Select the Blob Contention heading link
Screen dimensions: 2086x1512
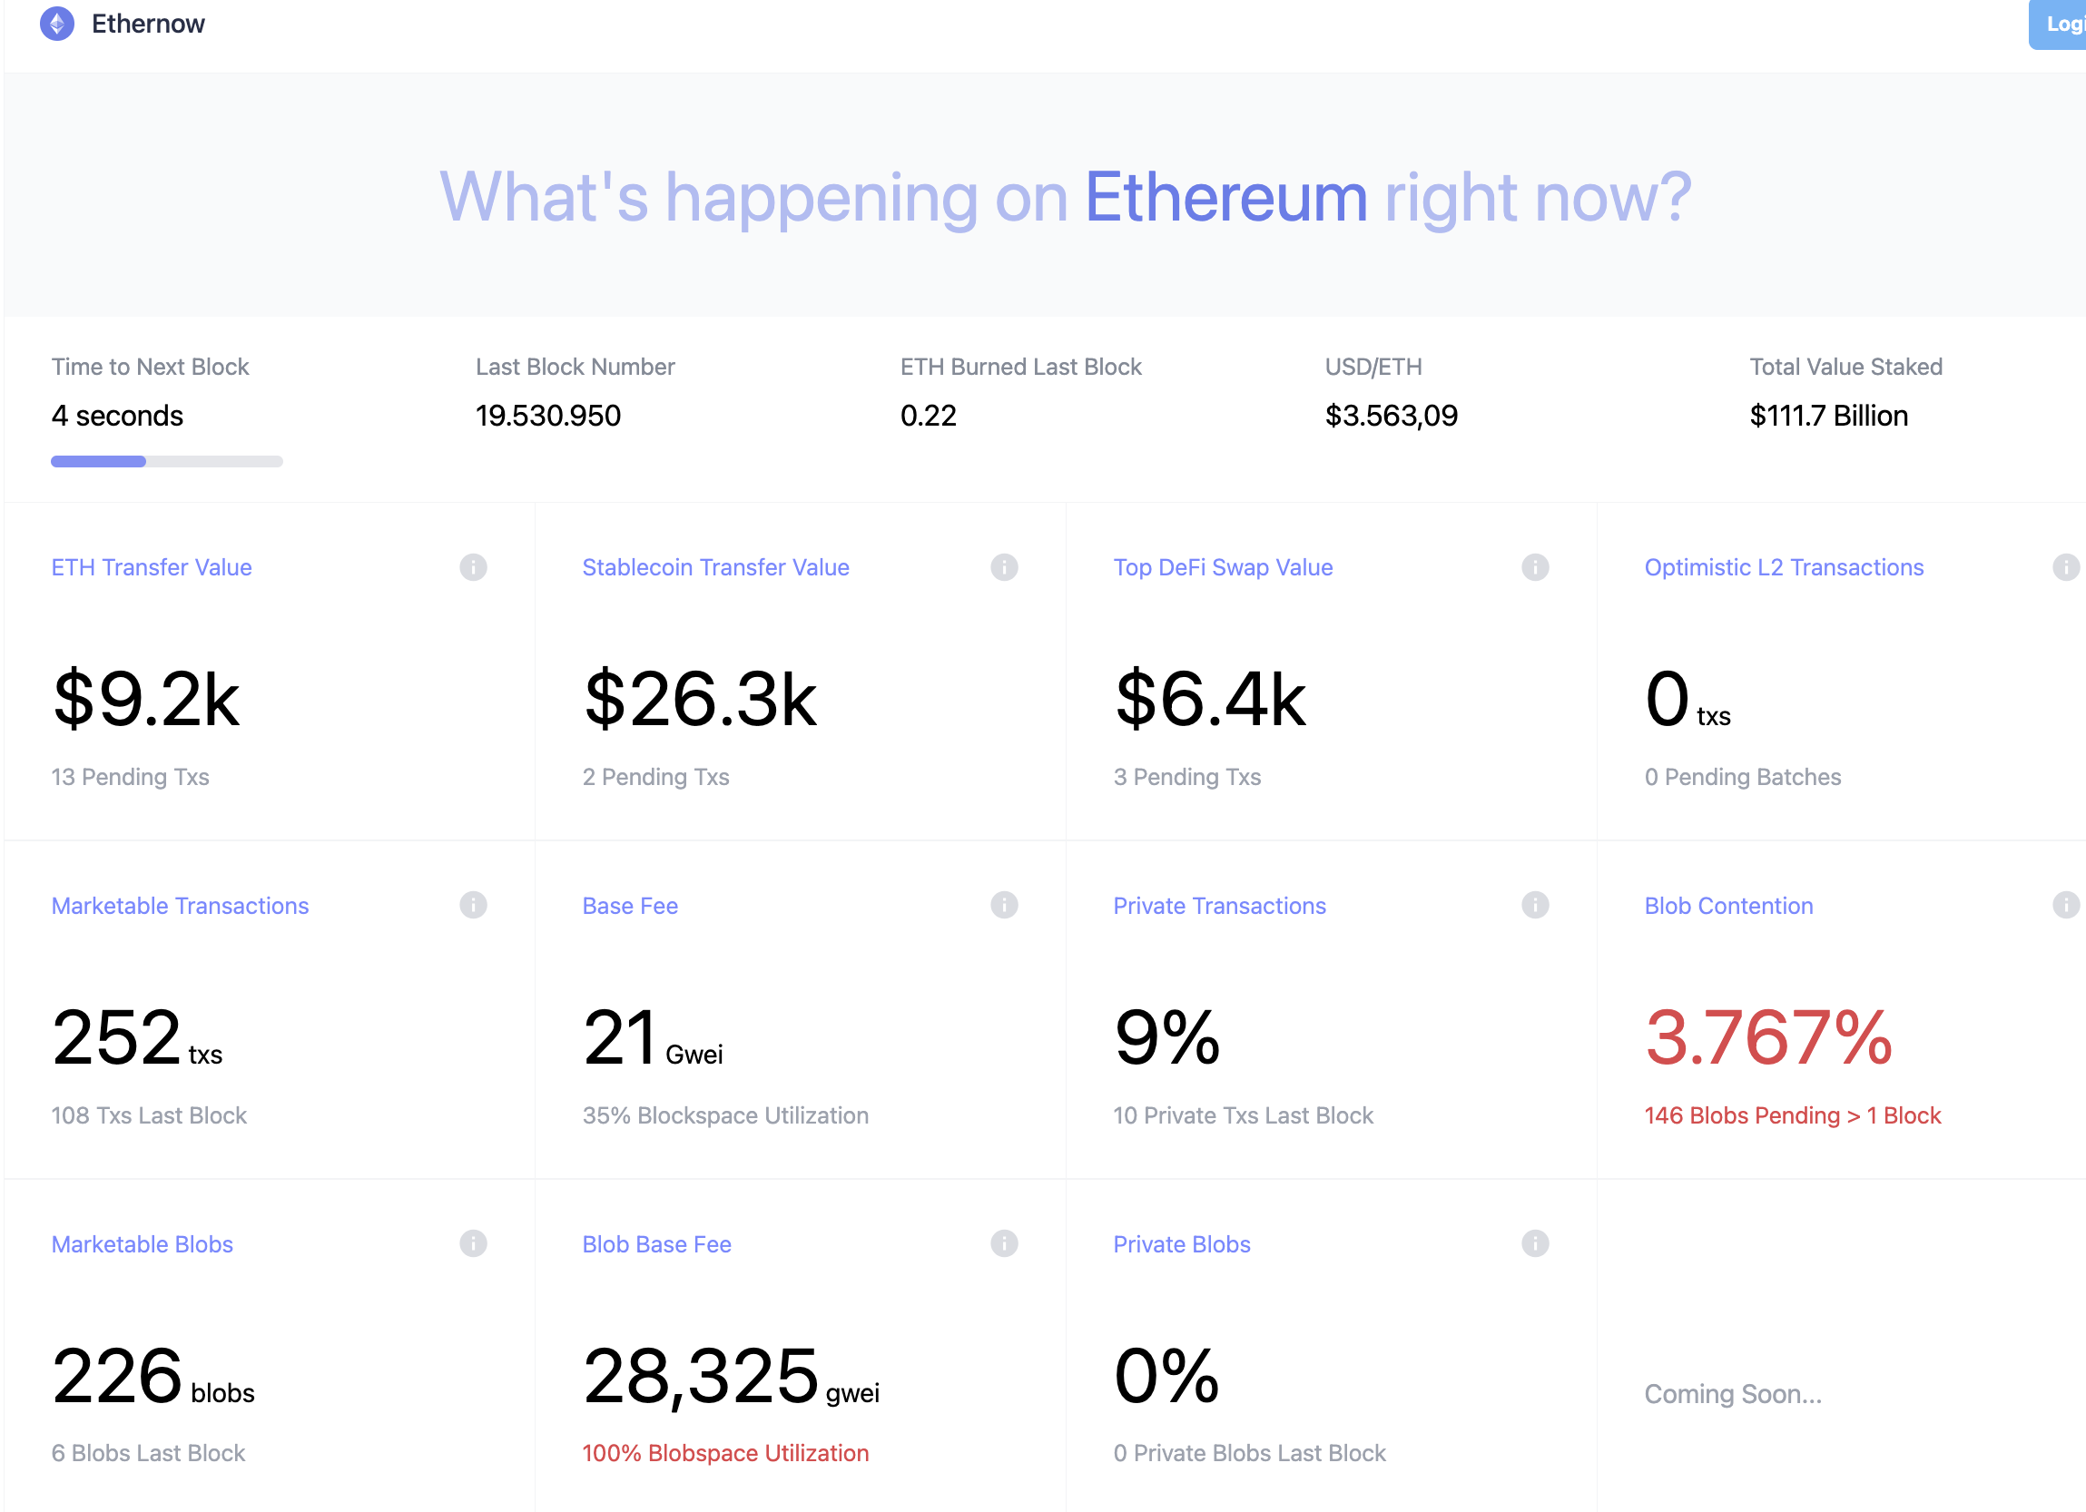1728,906
